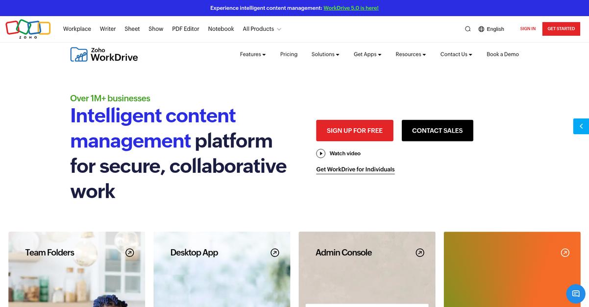
Task: Expand the Contact Us menu
Action: tap(456, 54)
